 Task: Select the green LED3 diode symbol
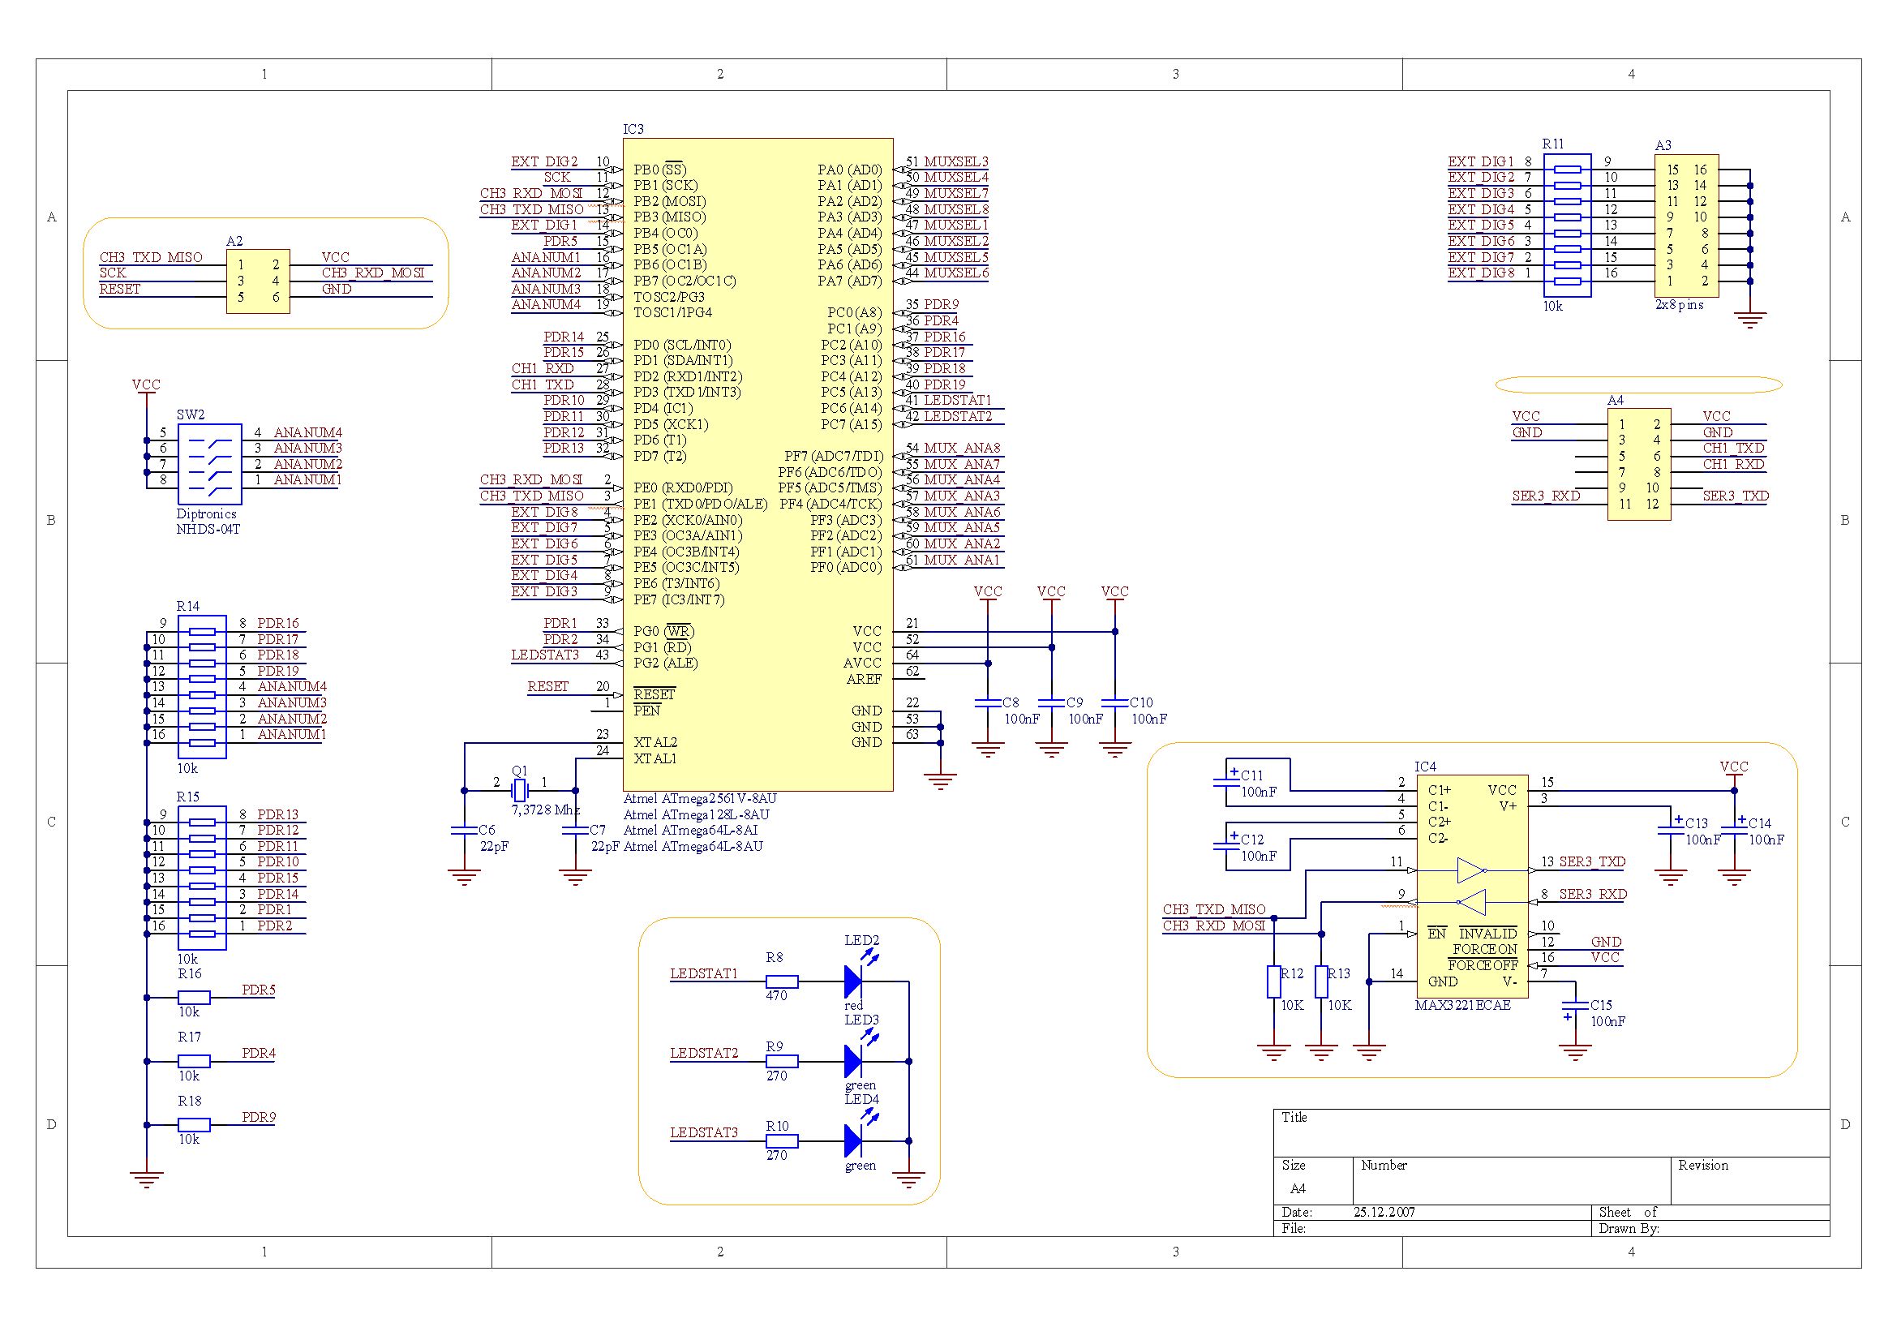pos(853,1061)
